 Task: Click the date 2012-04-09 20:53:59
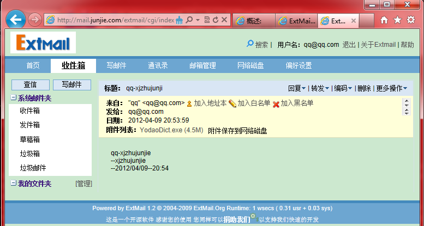pos(158,120)
